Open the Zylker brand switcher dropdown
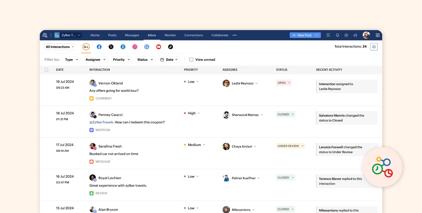The image size is (422, 213). click(68, 35)
